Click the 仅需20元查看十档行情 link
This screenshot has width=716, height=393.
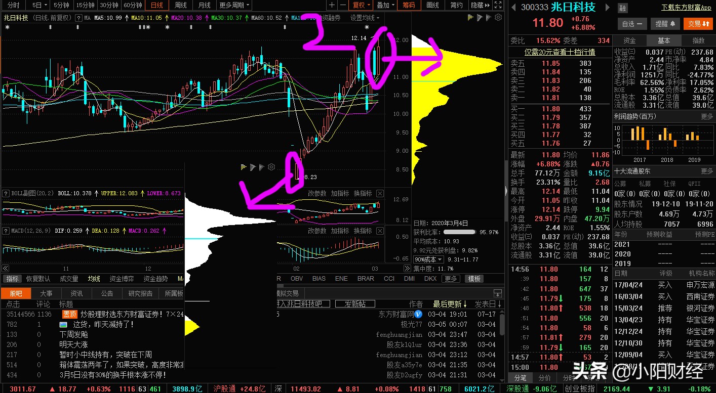pos(560,52)
